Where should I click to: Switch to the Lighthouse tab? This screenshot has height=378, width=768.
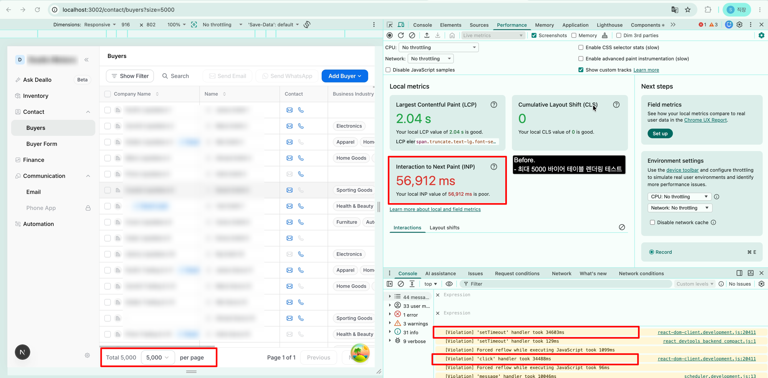[609, 25]
